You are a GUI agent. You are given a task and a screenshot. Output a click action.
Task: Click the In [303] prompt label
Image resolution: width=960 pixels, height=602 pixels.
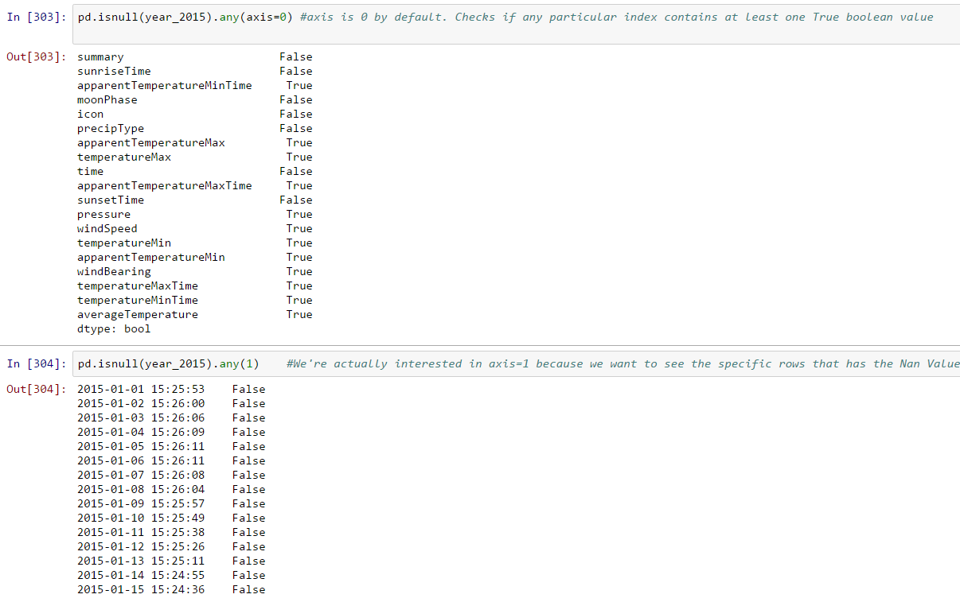(x=37, y=17)
